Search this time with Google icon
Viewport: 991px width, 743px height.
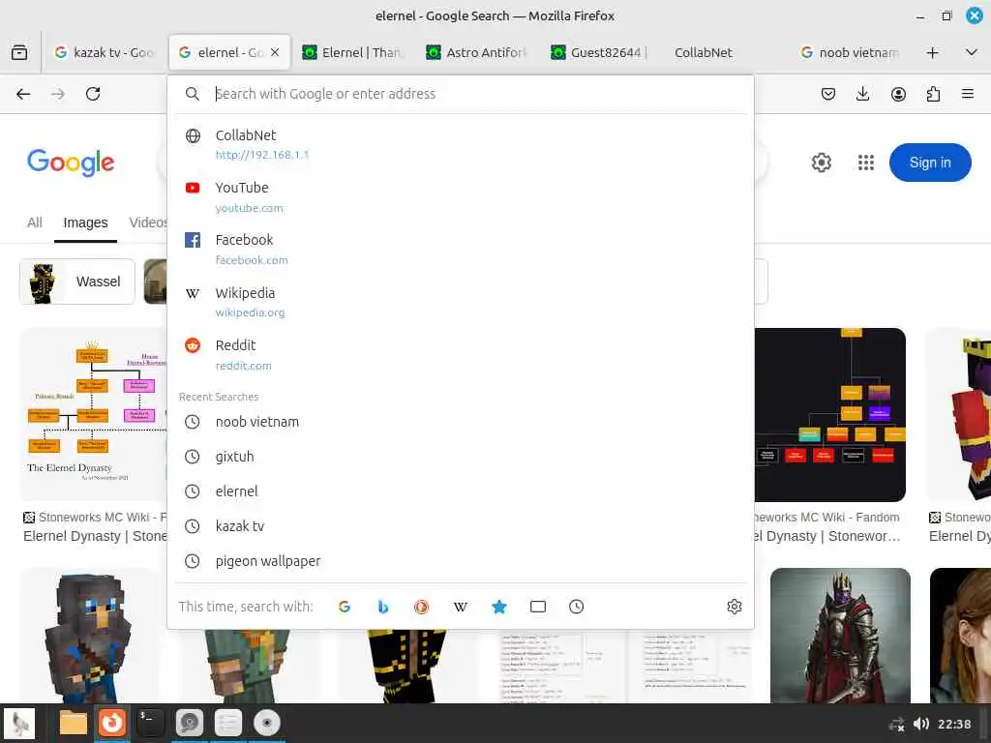pyautogui.click(x=345, y=607)
